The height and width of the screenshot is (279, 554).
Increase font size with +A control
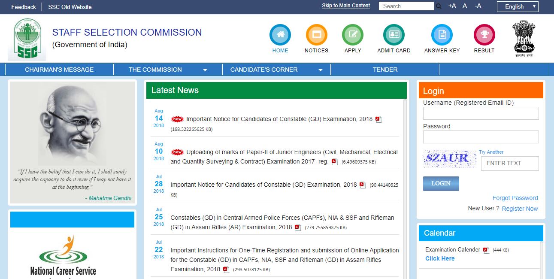451,6
